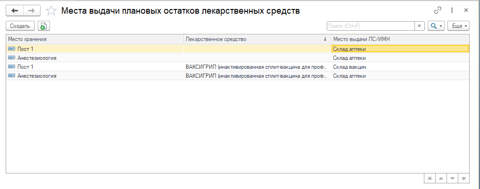Go back with the left arrow button
480x189 pixels.
(x=15, y=11)
